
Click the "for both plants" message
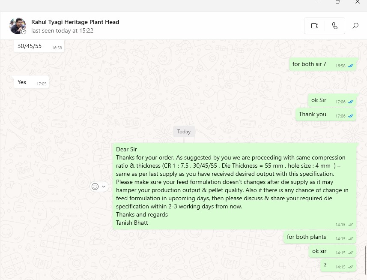pyautogui.click(x=307, y=237)
